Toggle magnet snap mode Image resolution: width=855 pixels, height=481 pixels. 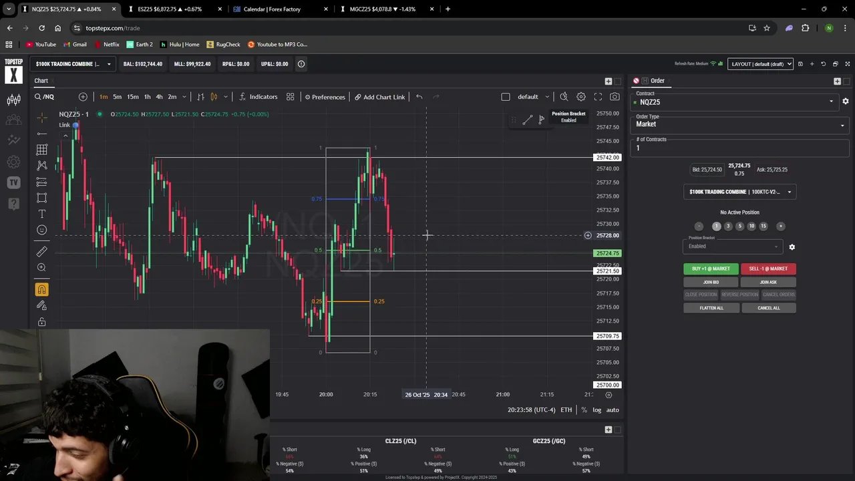42,289
